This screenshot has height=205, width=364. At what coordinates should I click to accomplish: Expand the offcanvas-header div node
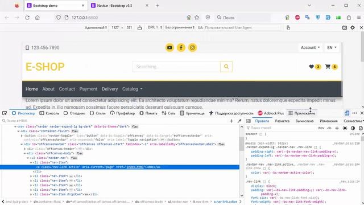click(25, 149)
